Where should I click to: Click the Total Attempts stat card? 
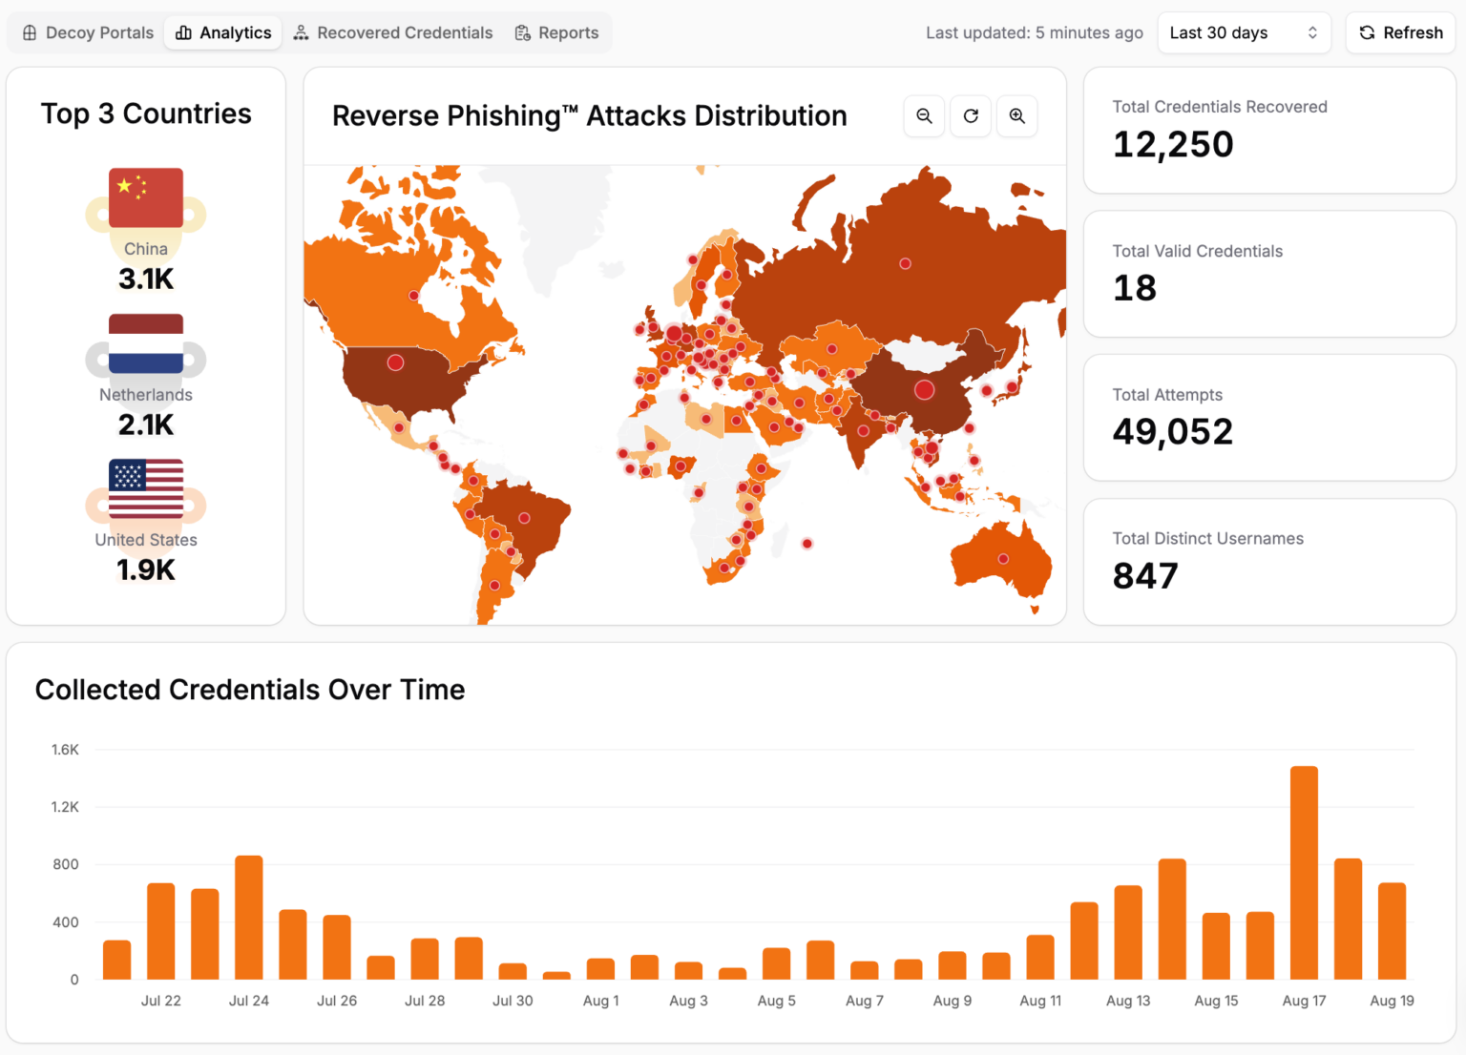click(x=1269, y=418)
